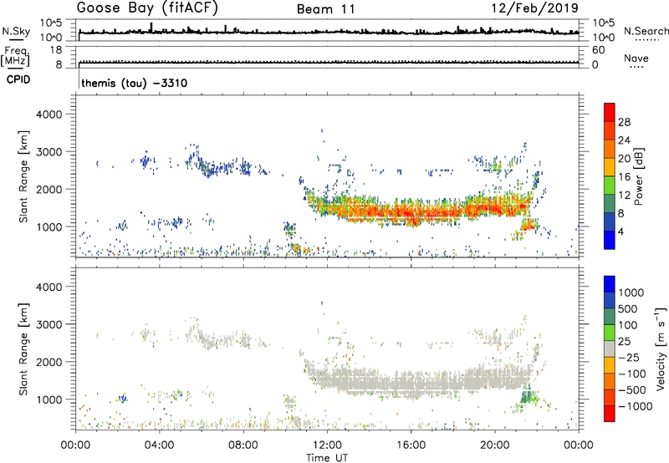Click the "28" tick on Power colorbar
669x463 pixels.
624,122
